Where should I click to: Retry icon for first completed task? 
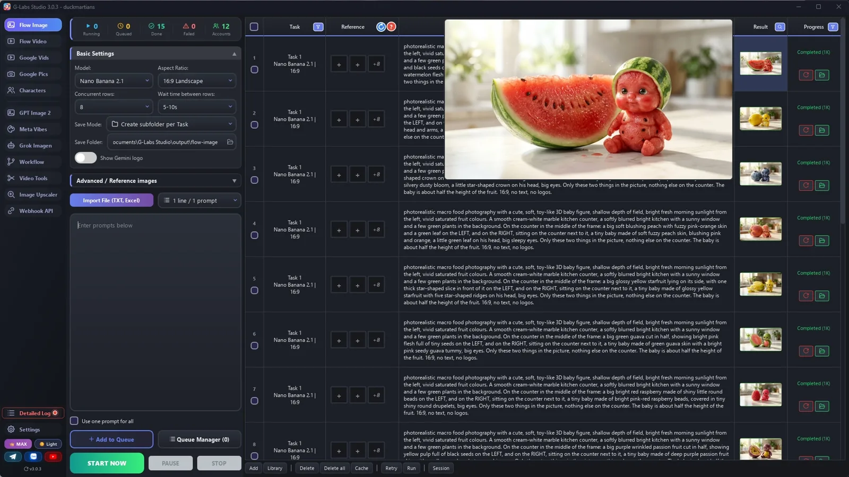click(805, 75)
